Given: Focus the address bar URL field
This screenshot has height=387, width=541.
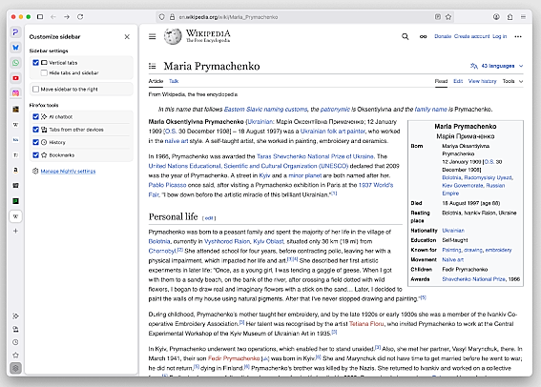Looking at the screenshot, I should pyautogui.click(x=303, y=17).
